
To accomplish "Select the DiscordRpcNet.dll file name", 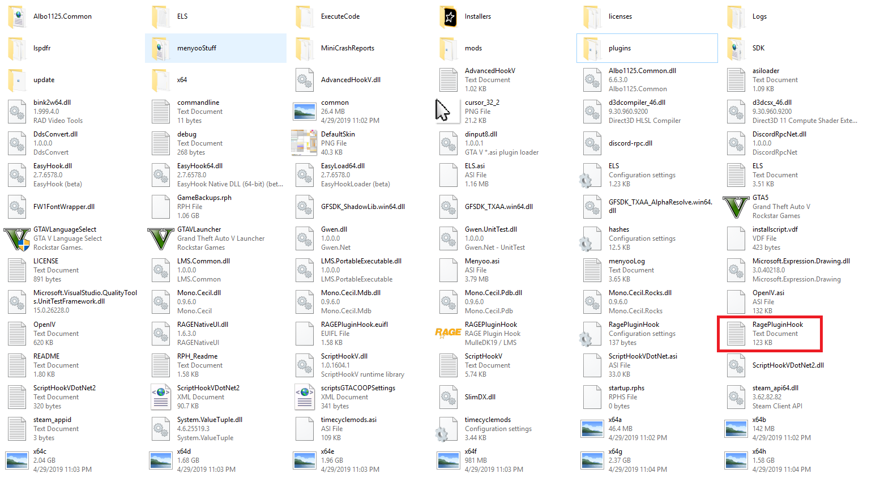I will 779,134.
